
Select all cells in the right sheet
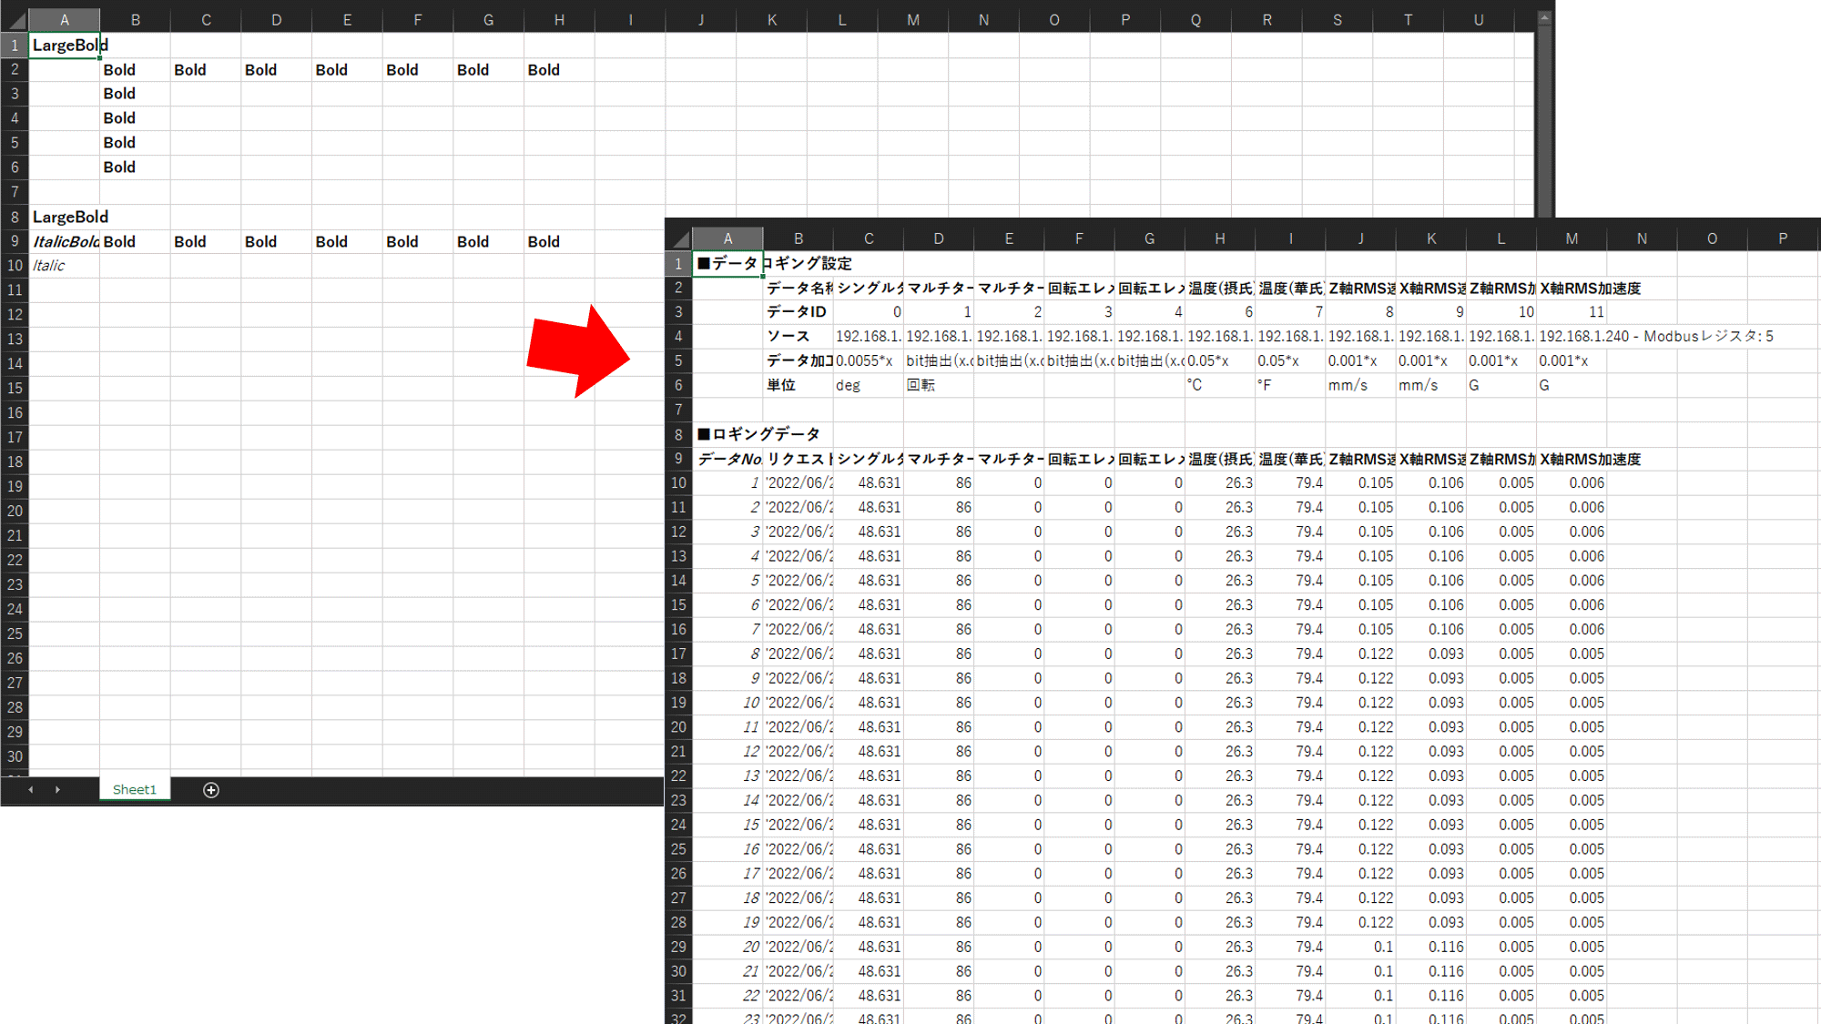(x=679, y=238)
